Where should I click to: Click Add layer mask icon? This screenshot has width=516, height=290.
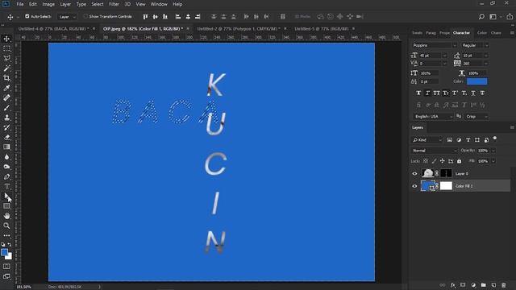[463, 285]
